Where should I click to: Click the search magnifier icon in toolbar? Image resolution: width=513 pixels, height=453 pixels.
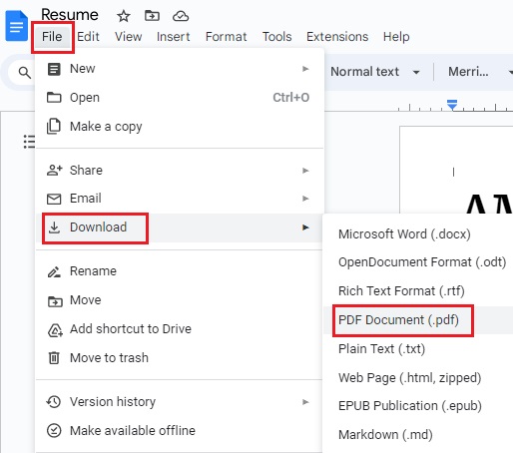point(25,72)
